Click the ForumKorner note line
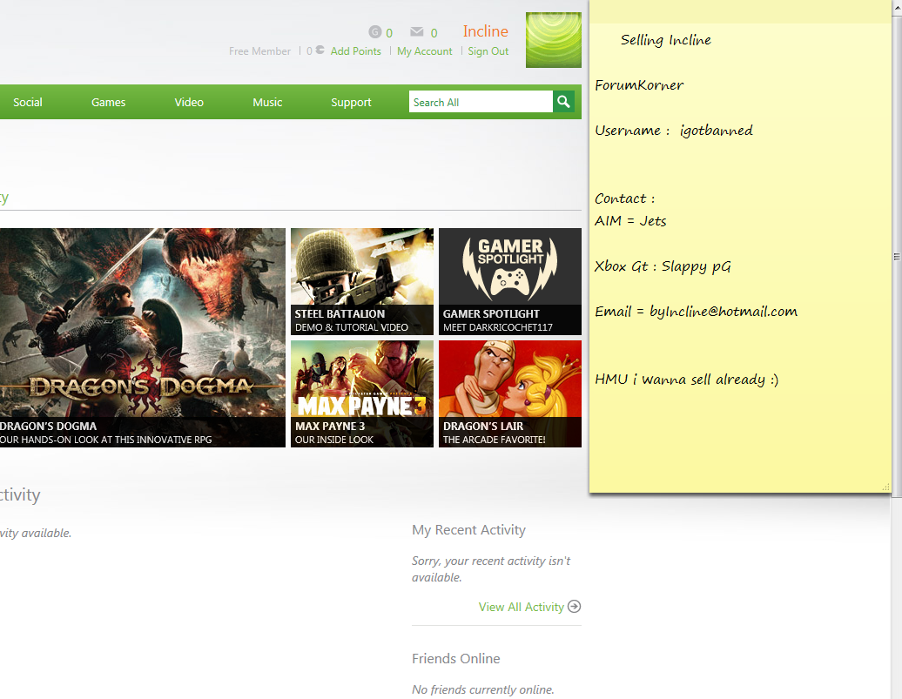This screenshot has height=699, width=902. coord(639,85)
